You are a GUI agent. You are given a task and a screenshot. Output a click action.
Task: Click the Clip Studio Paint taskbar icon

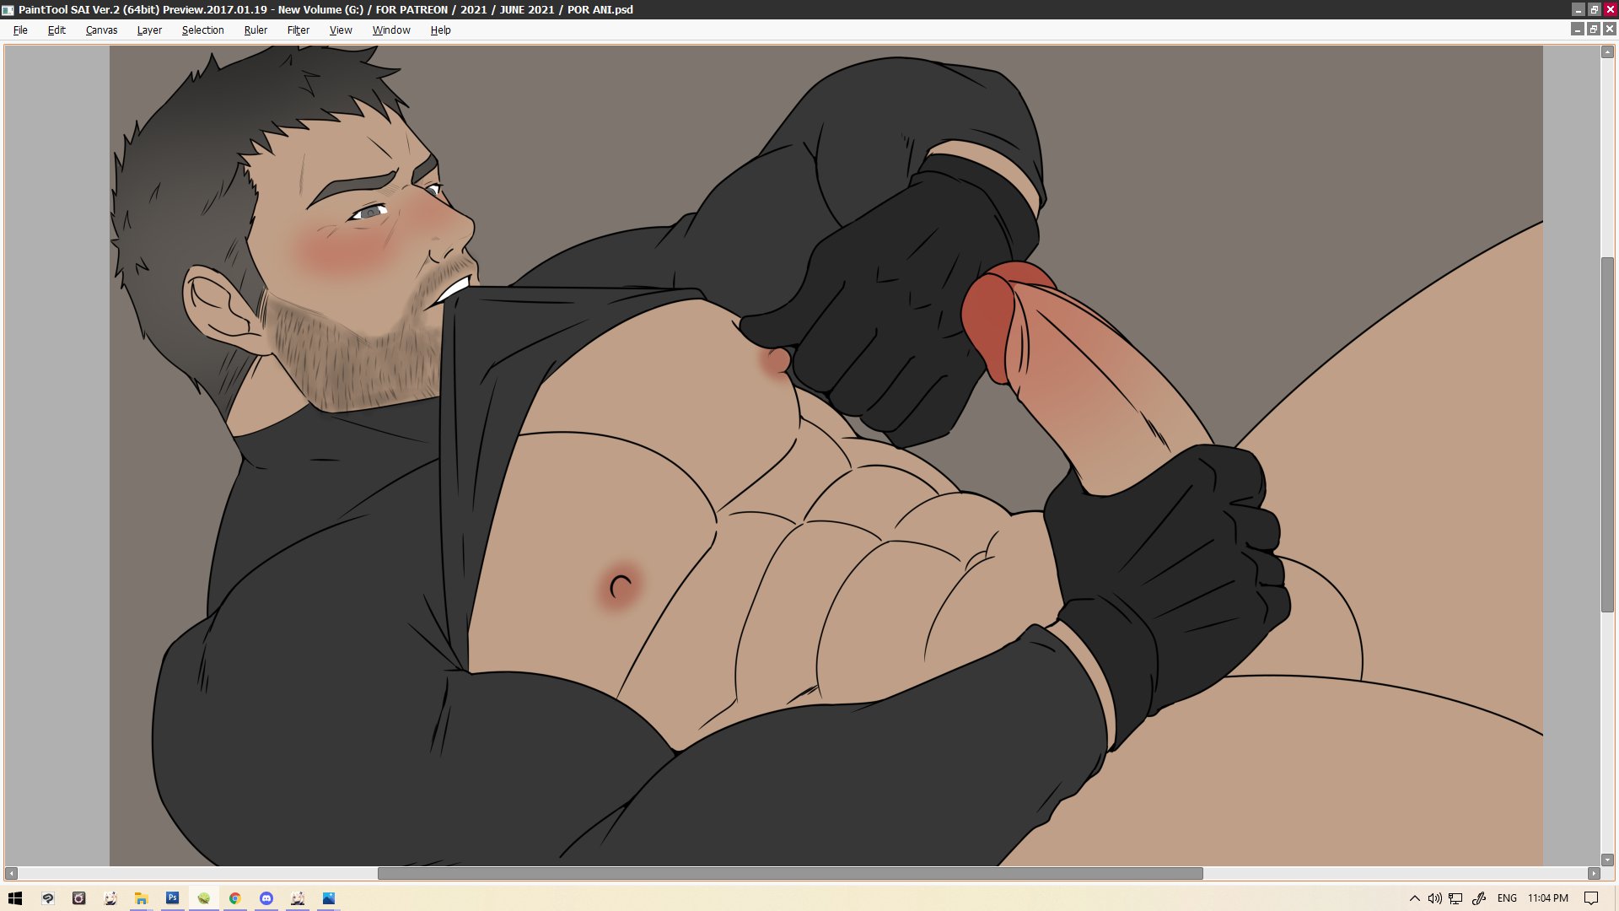click(x=48, y=898)
